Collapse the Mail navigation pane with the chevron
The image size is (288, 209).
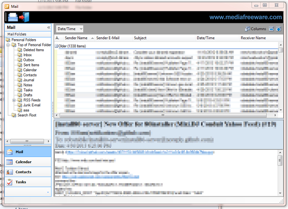pos(49,27)
